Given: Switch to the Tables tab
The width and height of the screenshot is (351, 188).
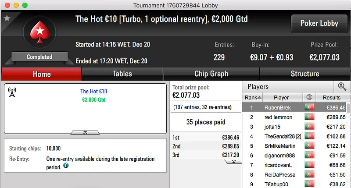Looking at the screenshot, I should tap(122, 74).
